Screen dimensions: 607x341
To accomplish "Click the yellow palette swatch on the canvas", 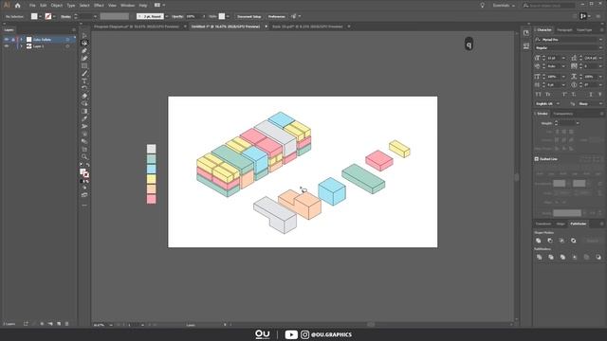I will [152, 179].
